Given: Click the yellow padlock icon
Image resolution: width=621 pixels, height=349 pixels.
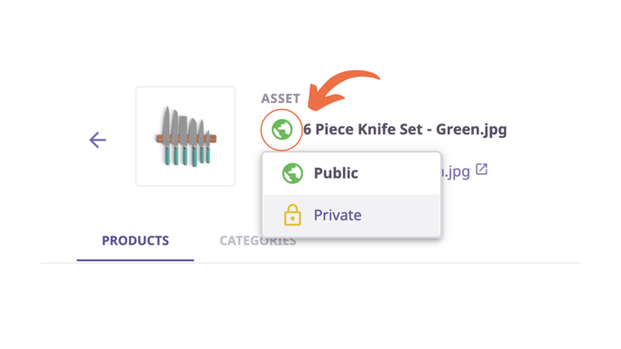Looking at the screenshot, I should pyautogui.click(x=292, y=216).
